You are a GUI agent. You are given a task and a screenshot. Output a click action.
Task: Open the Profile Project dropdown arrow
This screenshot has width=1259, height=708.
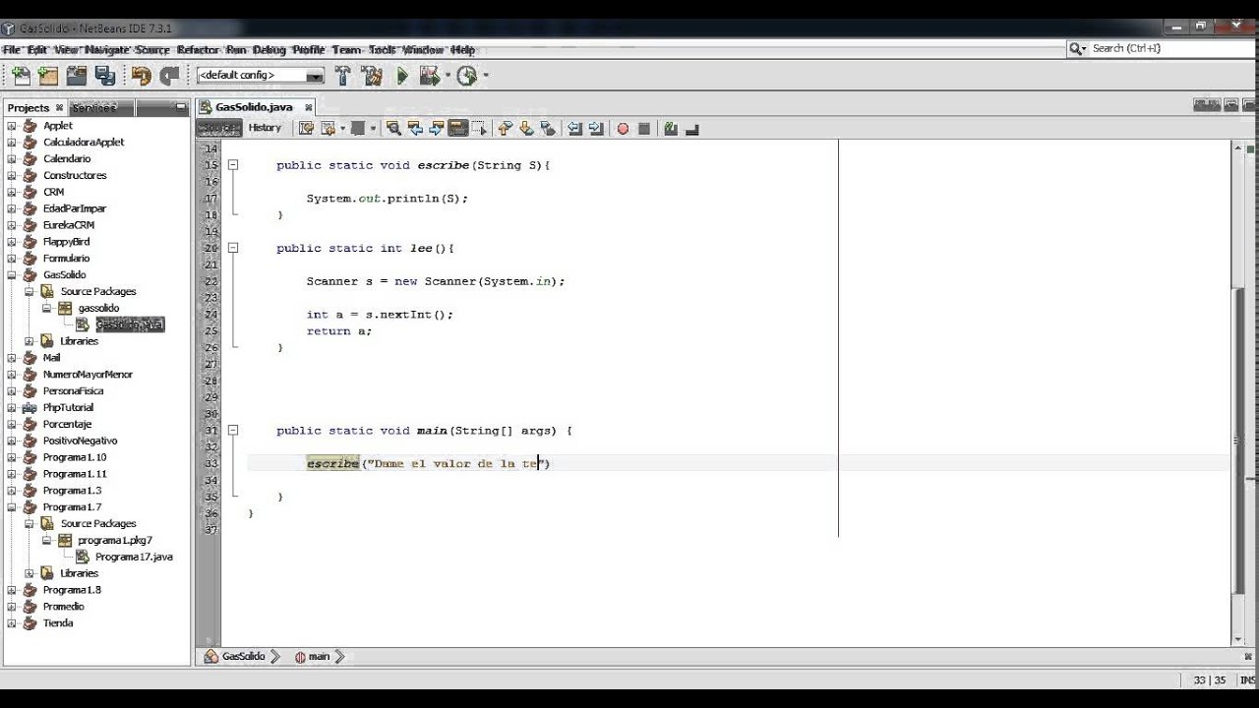(x=485, y=76)
